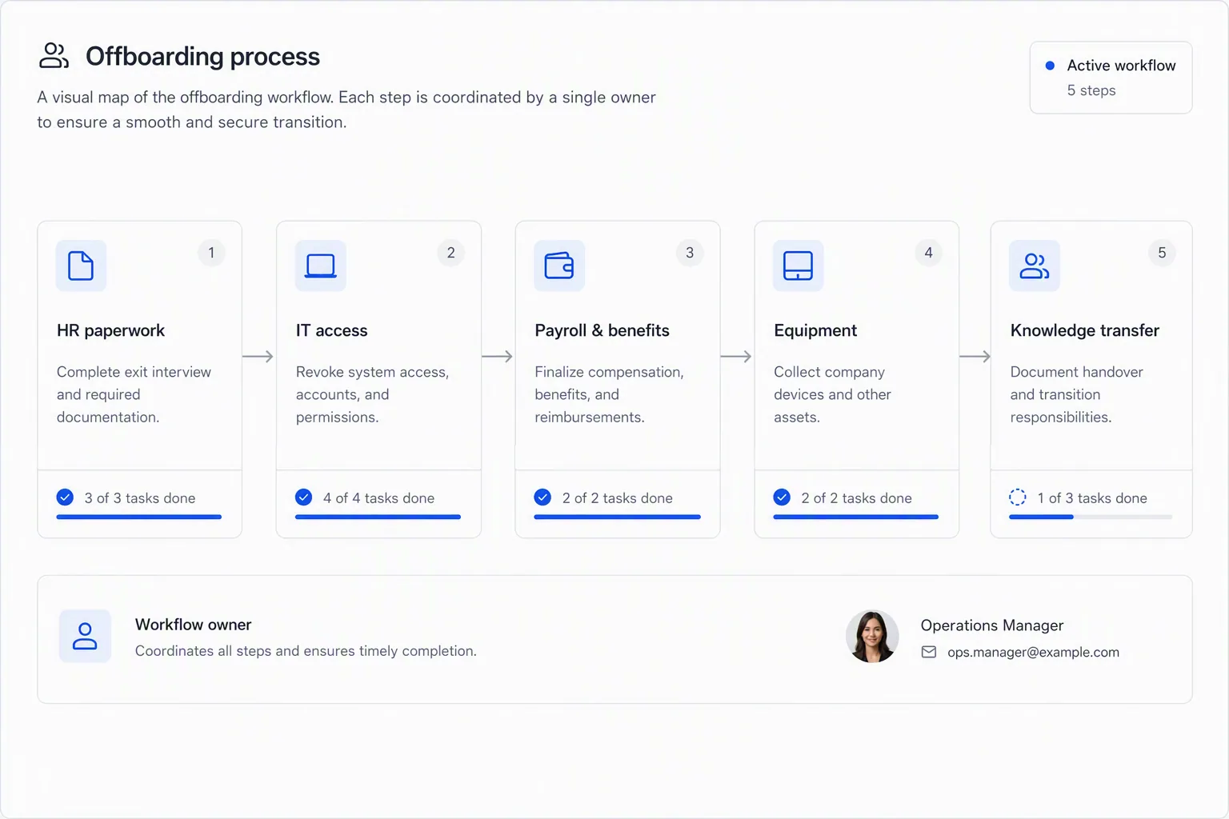Click step number 4 badge on Equipment
Image resolution: width=1229 pixels, height=819 pixels.
pos(928,253)
